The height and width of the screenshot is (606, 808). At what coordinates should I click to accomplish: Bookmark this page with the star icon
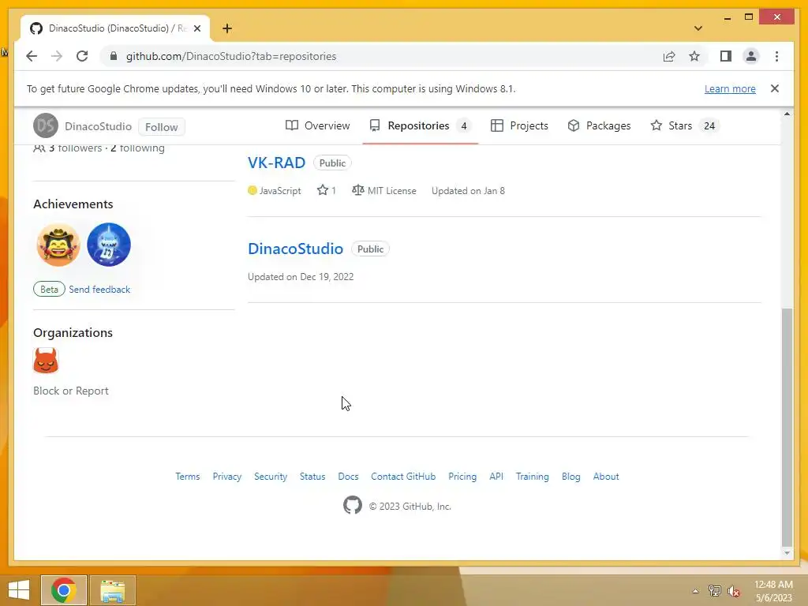(x=694, y=56)
